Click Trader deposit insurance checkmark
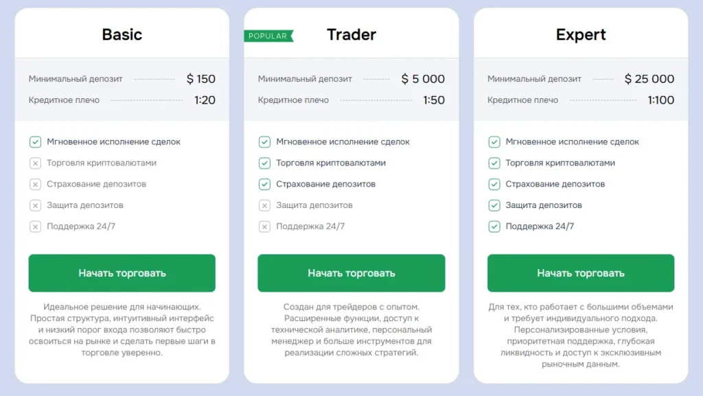 pos(264,184)
